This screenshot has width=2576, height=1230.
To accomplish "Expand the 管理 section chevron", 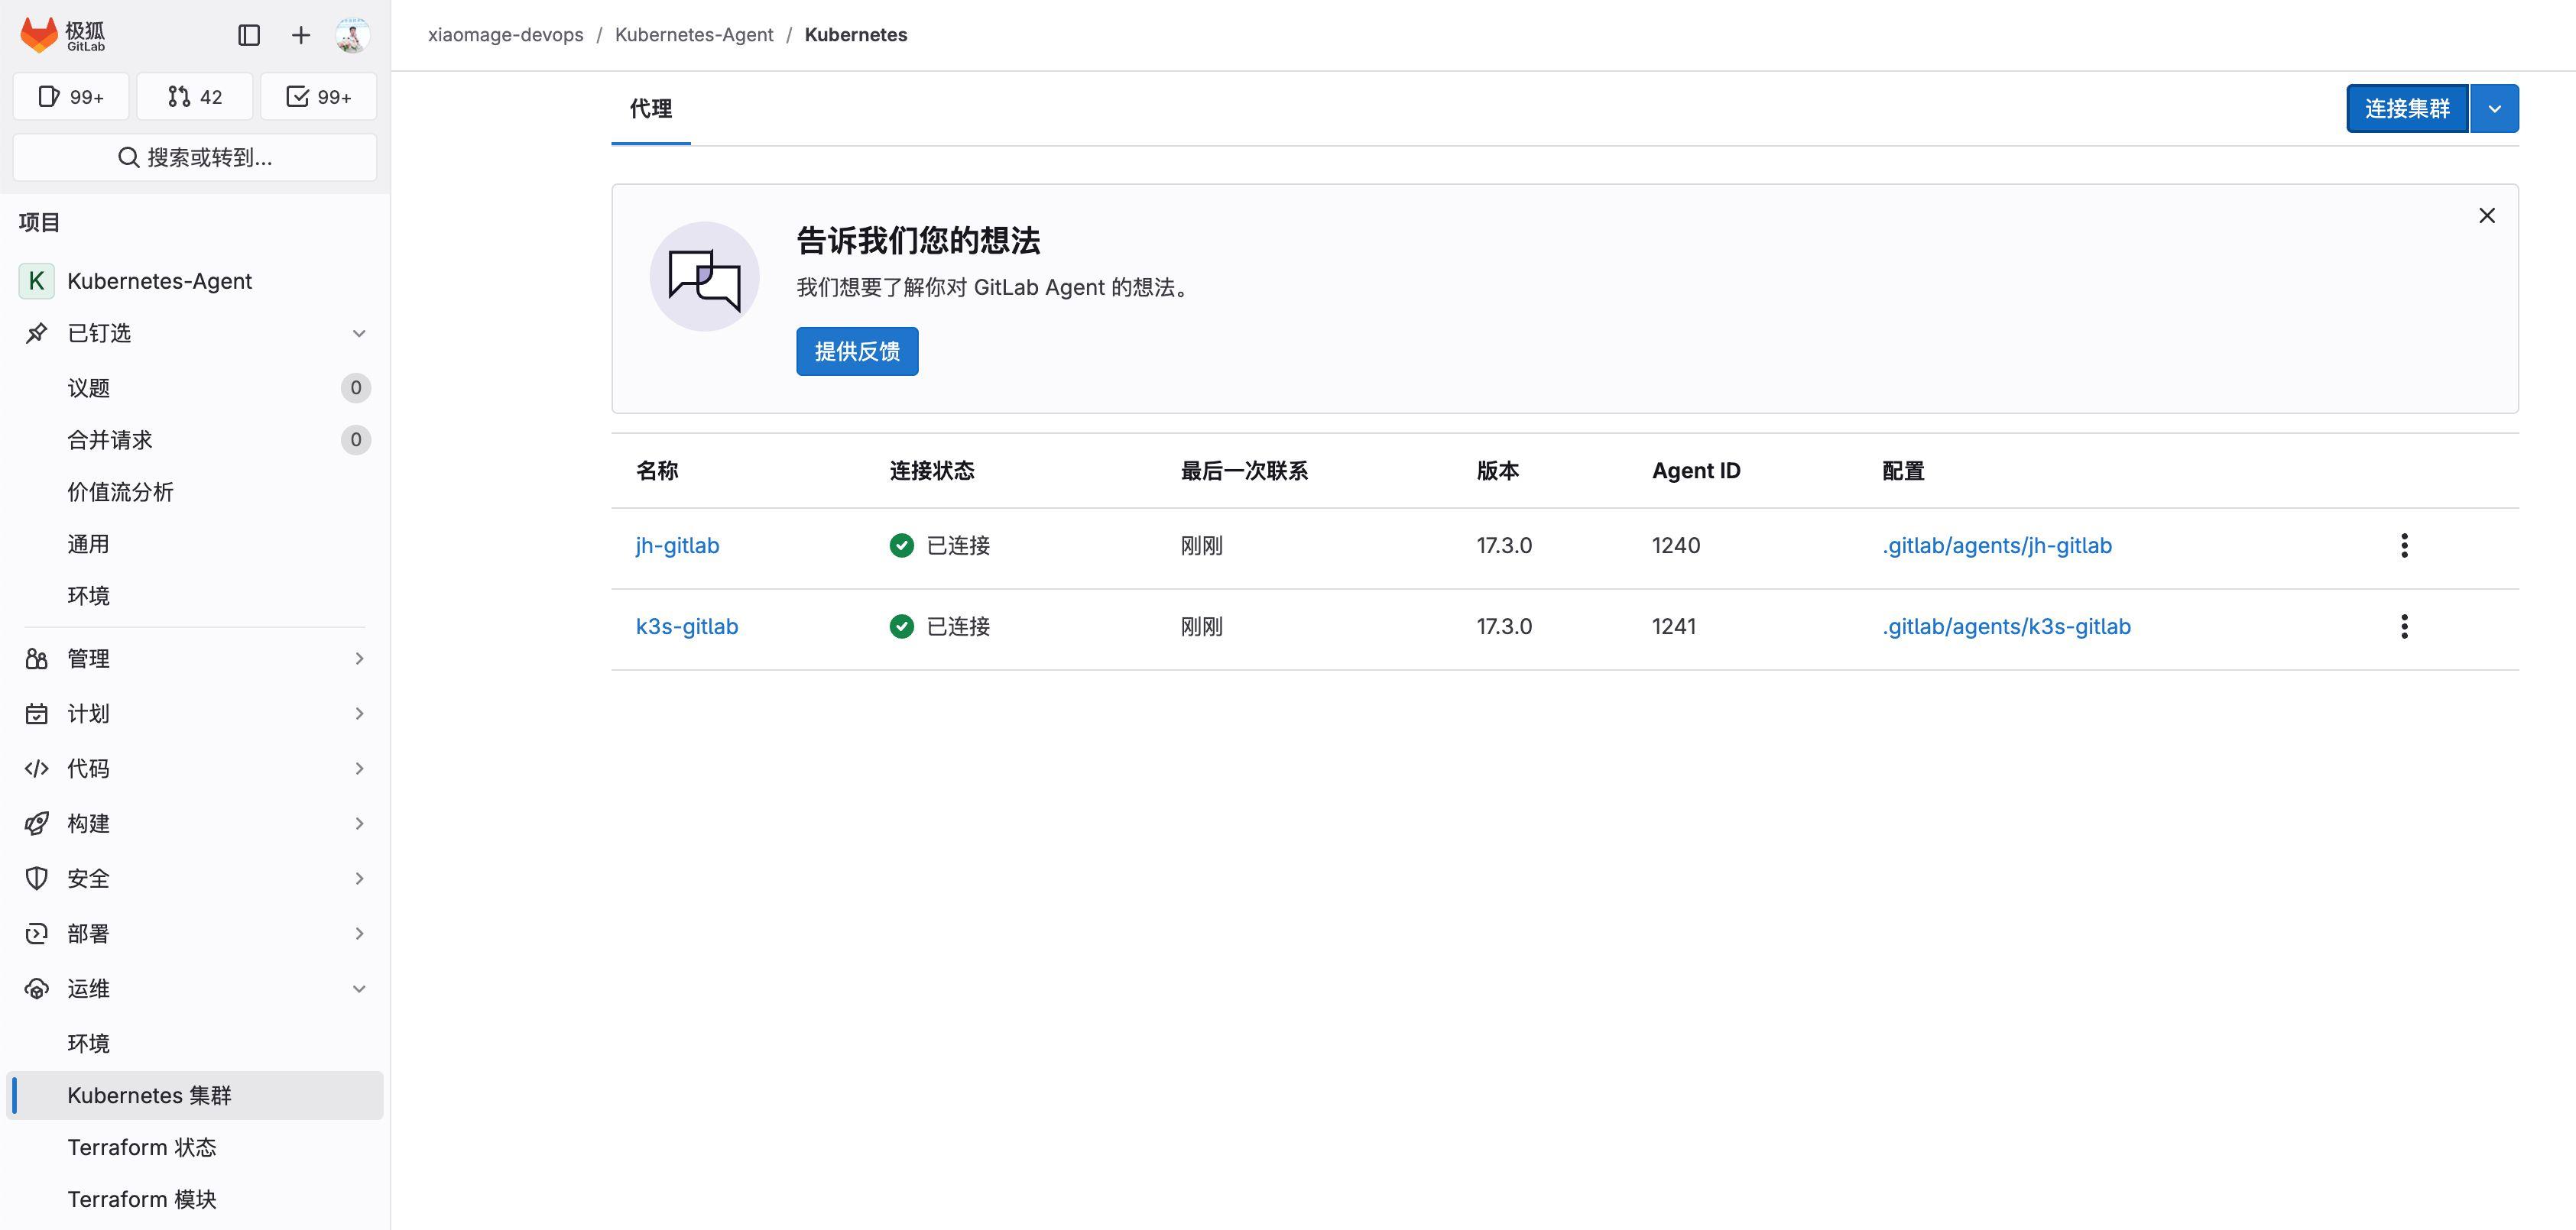I will 359,658.
